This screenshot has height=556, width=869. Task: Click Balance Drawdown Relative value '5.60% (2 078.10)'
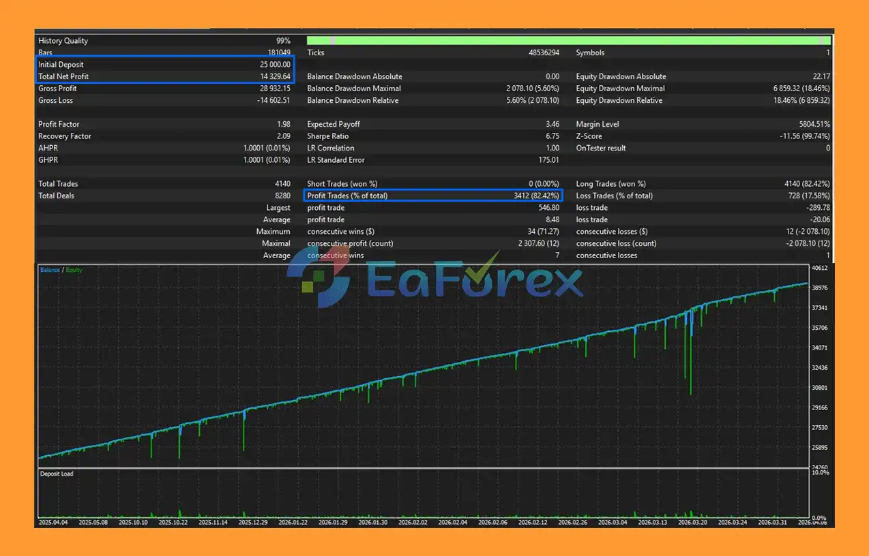[x=533, y=100]
